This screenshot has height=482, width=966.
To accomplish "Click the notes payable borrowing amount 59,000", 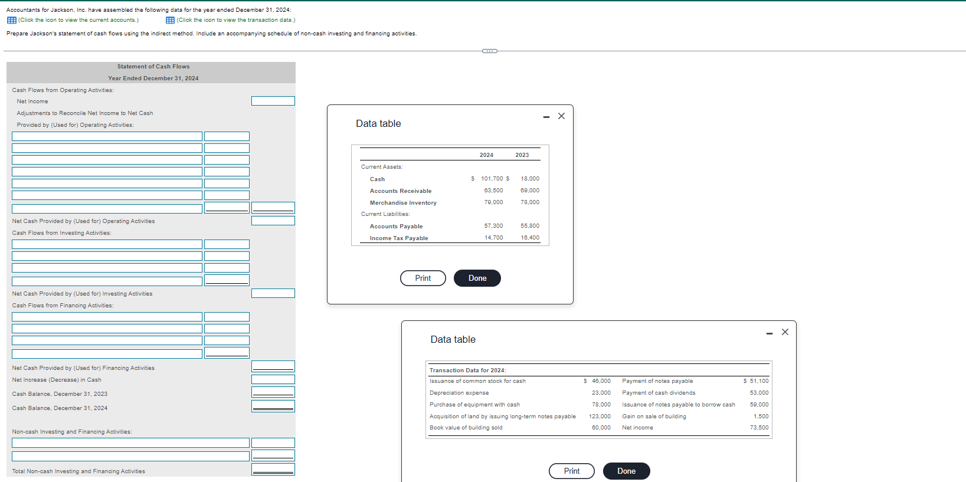I will point(759,405).
